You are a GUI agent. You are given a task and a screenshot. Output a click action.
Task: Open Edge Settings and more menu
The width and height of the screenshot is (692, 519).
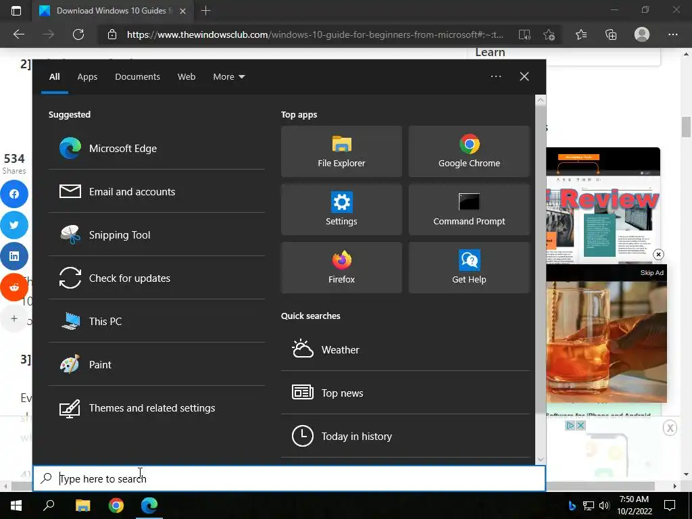672,34
